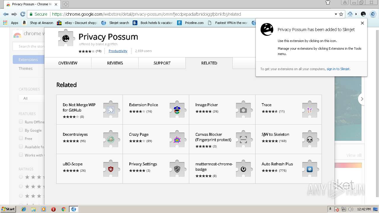Select Extensions in the store sidebar
The image size is (379, 213).
click(x=28, y=59)
